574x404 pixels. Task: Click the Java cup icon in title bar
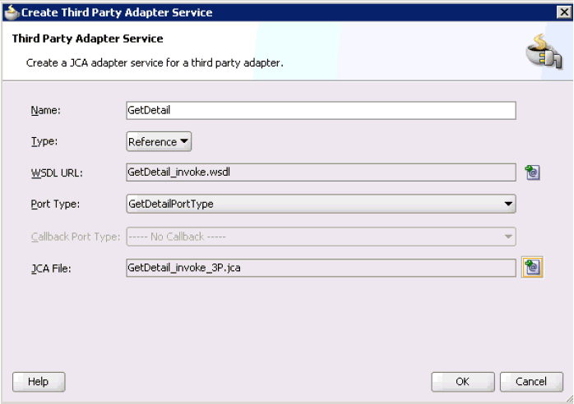coord(11,12)
